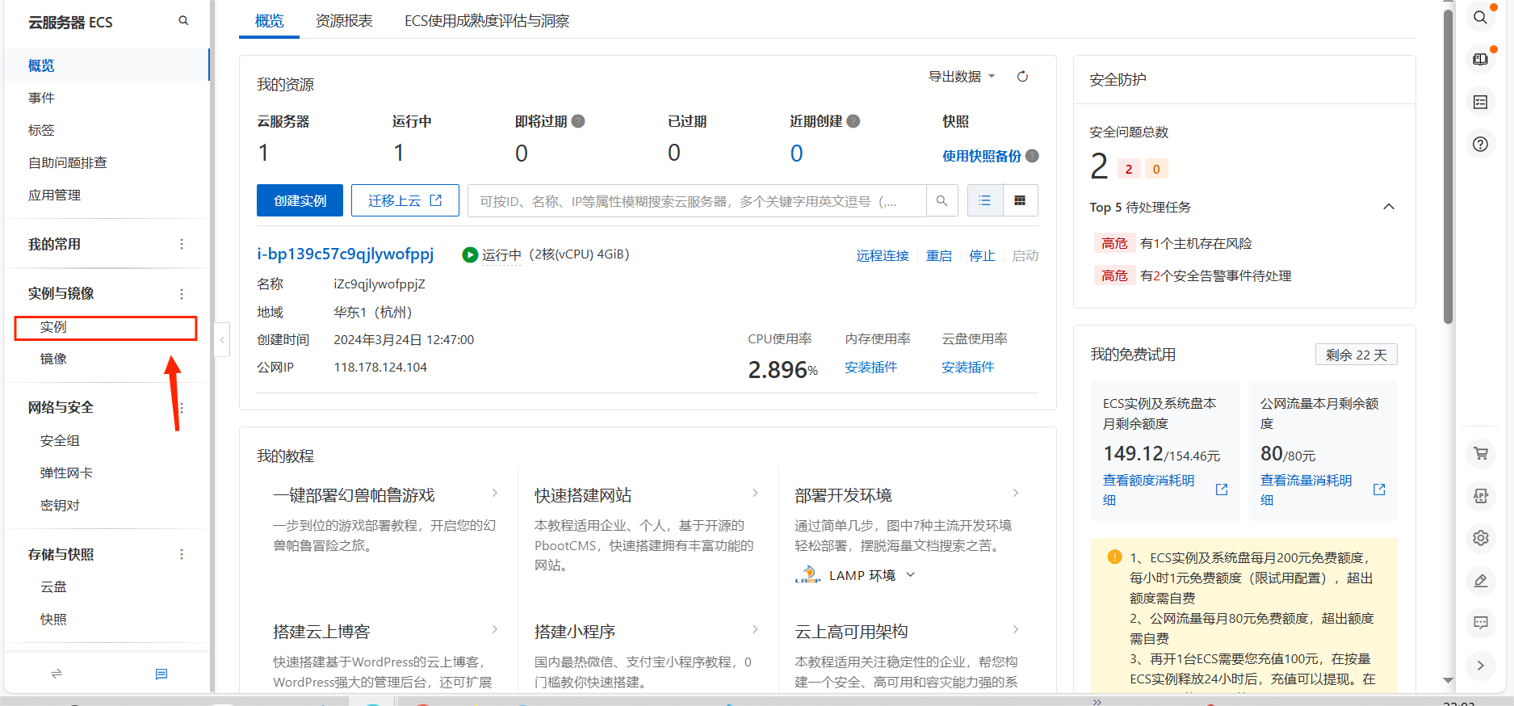Viewport: 1514px width, 706px height.
Task: Click the 创建实例 button
Action: point(300,201)
